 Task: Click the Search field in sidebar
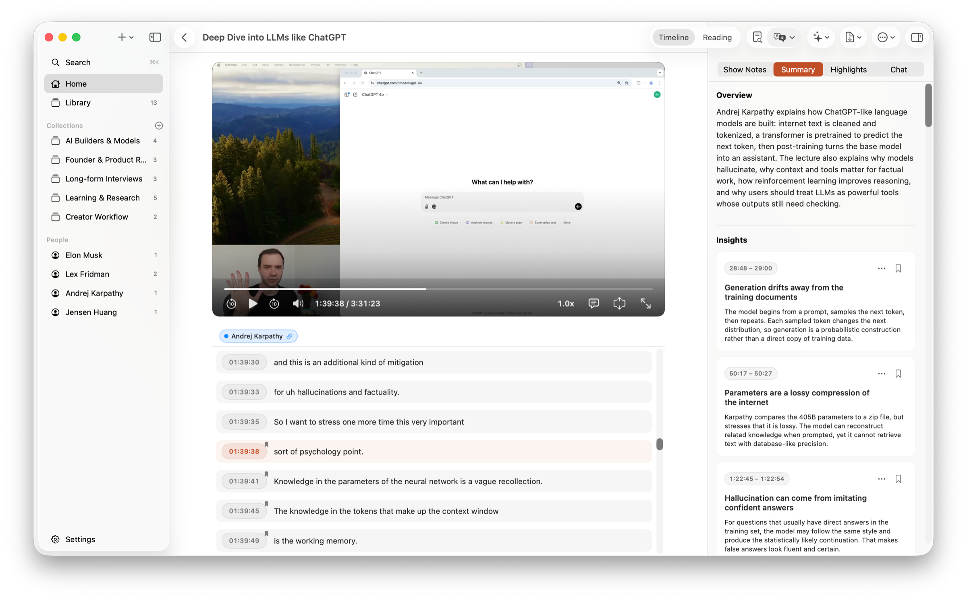(104, 62)
